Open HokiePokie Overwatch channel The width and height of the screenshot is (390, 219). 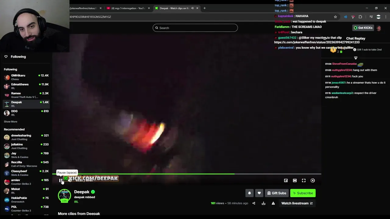coord(26,200)
